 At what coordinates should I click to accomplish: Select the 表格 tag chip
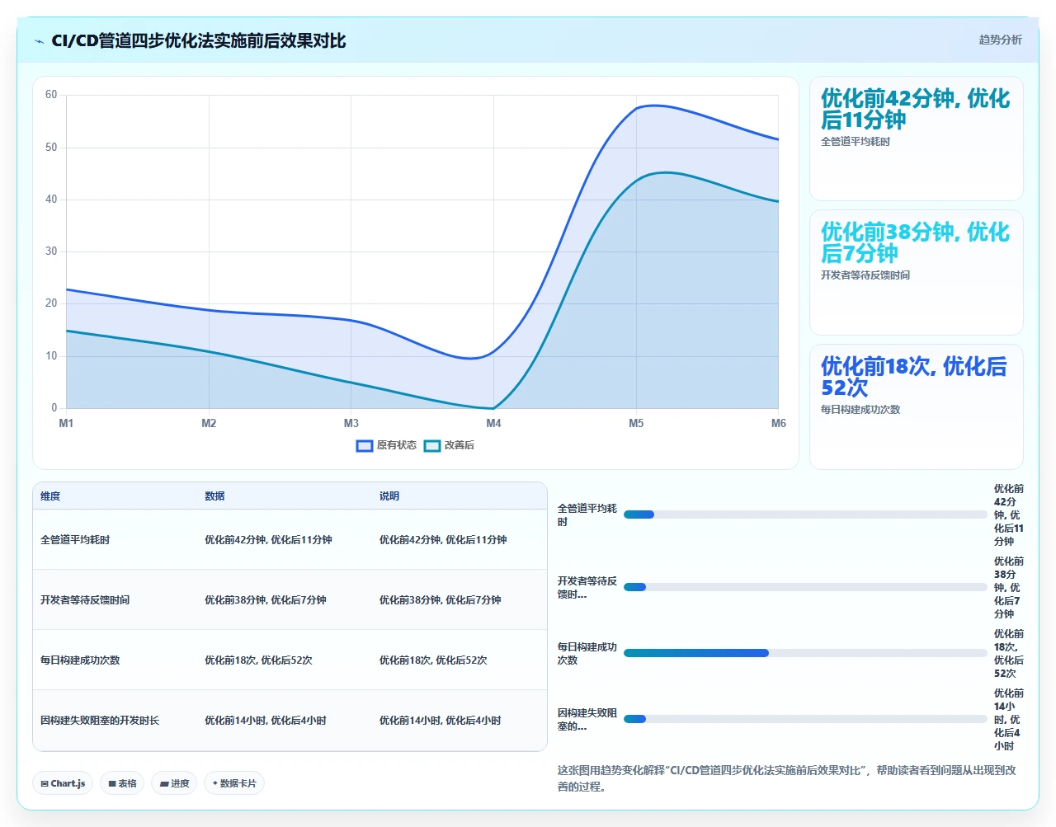(x=122, y=783)
